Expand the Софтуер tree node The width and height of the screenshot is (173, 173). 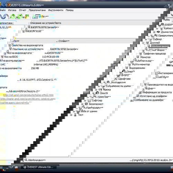tap(85, 100)
